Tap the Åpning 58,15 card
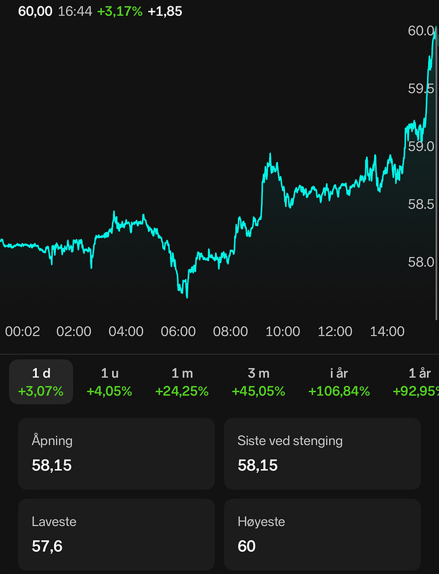Screen dimensions: 439x574 (x=116, y=453)
